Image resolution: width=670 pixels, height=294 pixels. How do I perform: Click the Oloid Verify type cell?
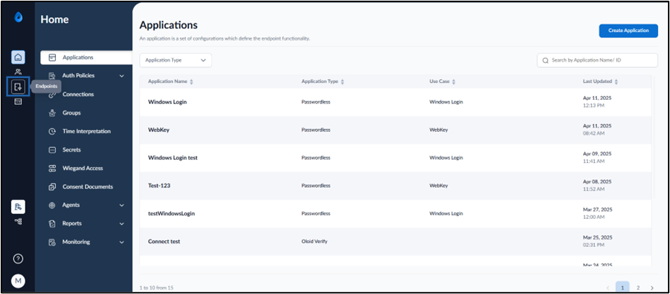click(x=314, y=242)
